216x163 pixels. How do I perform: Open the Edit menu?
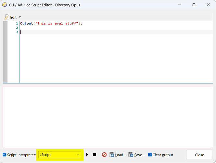pyautogui.click(x=13, y=17)
